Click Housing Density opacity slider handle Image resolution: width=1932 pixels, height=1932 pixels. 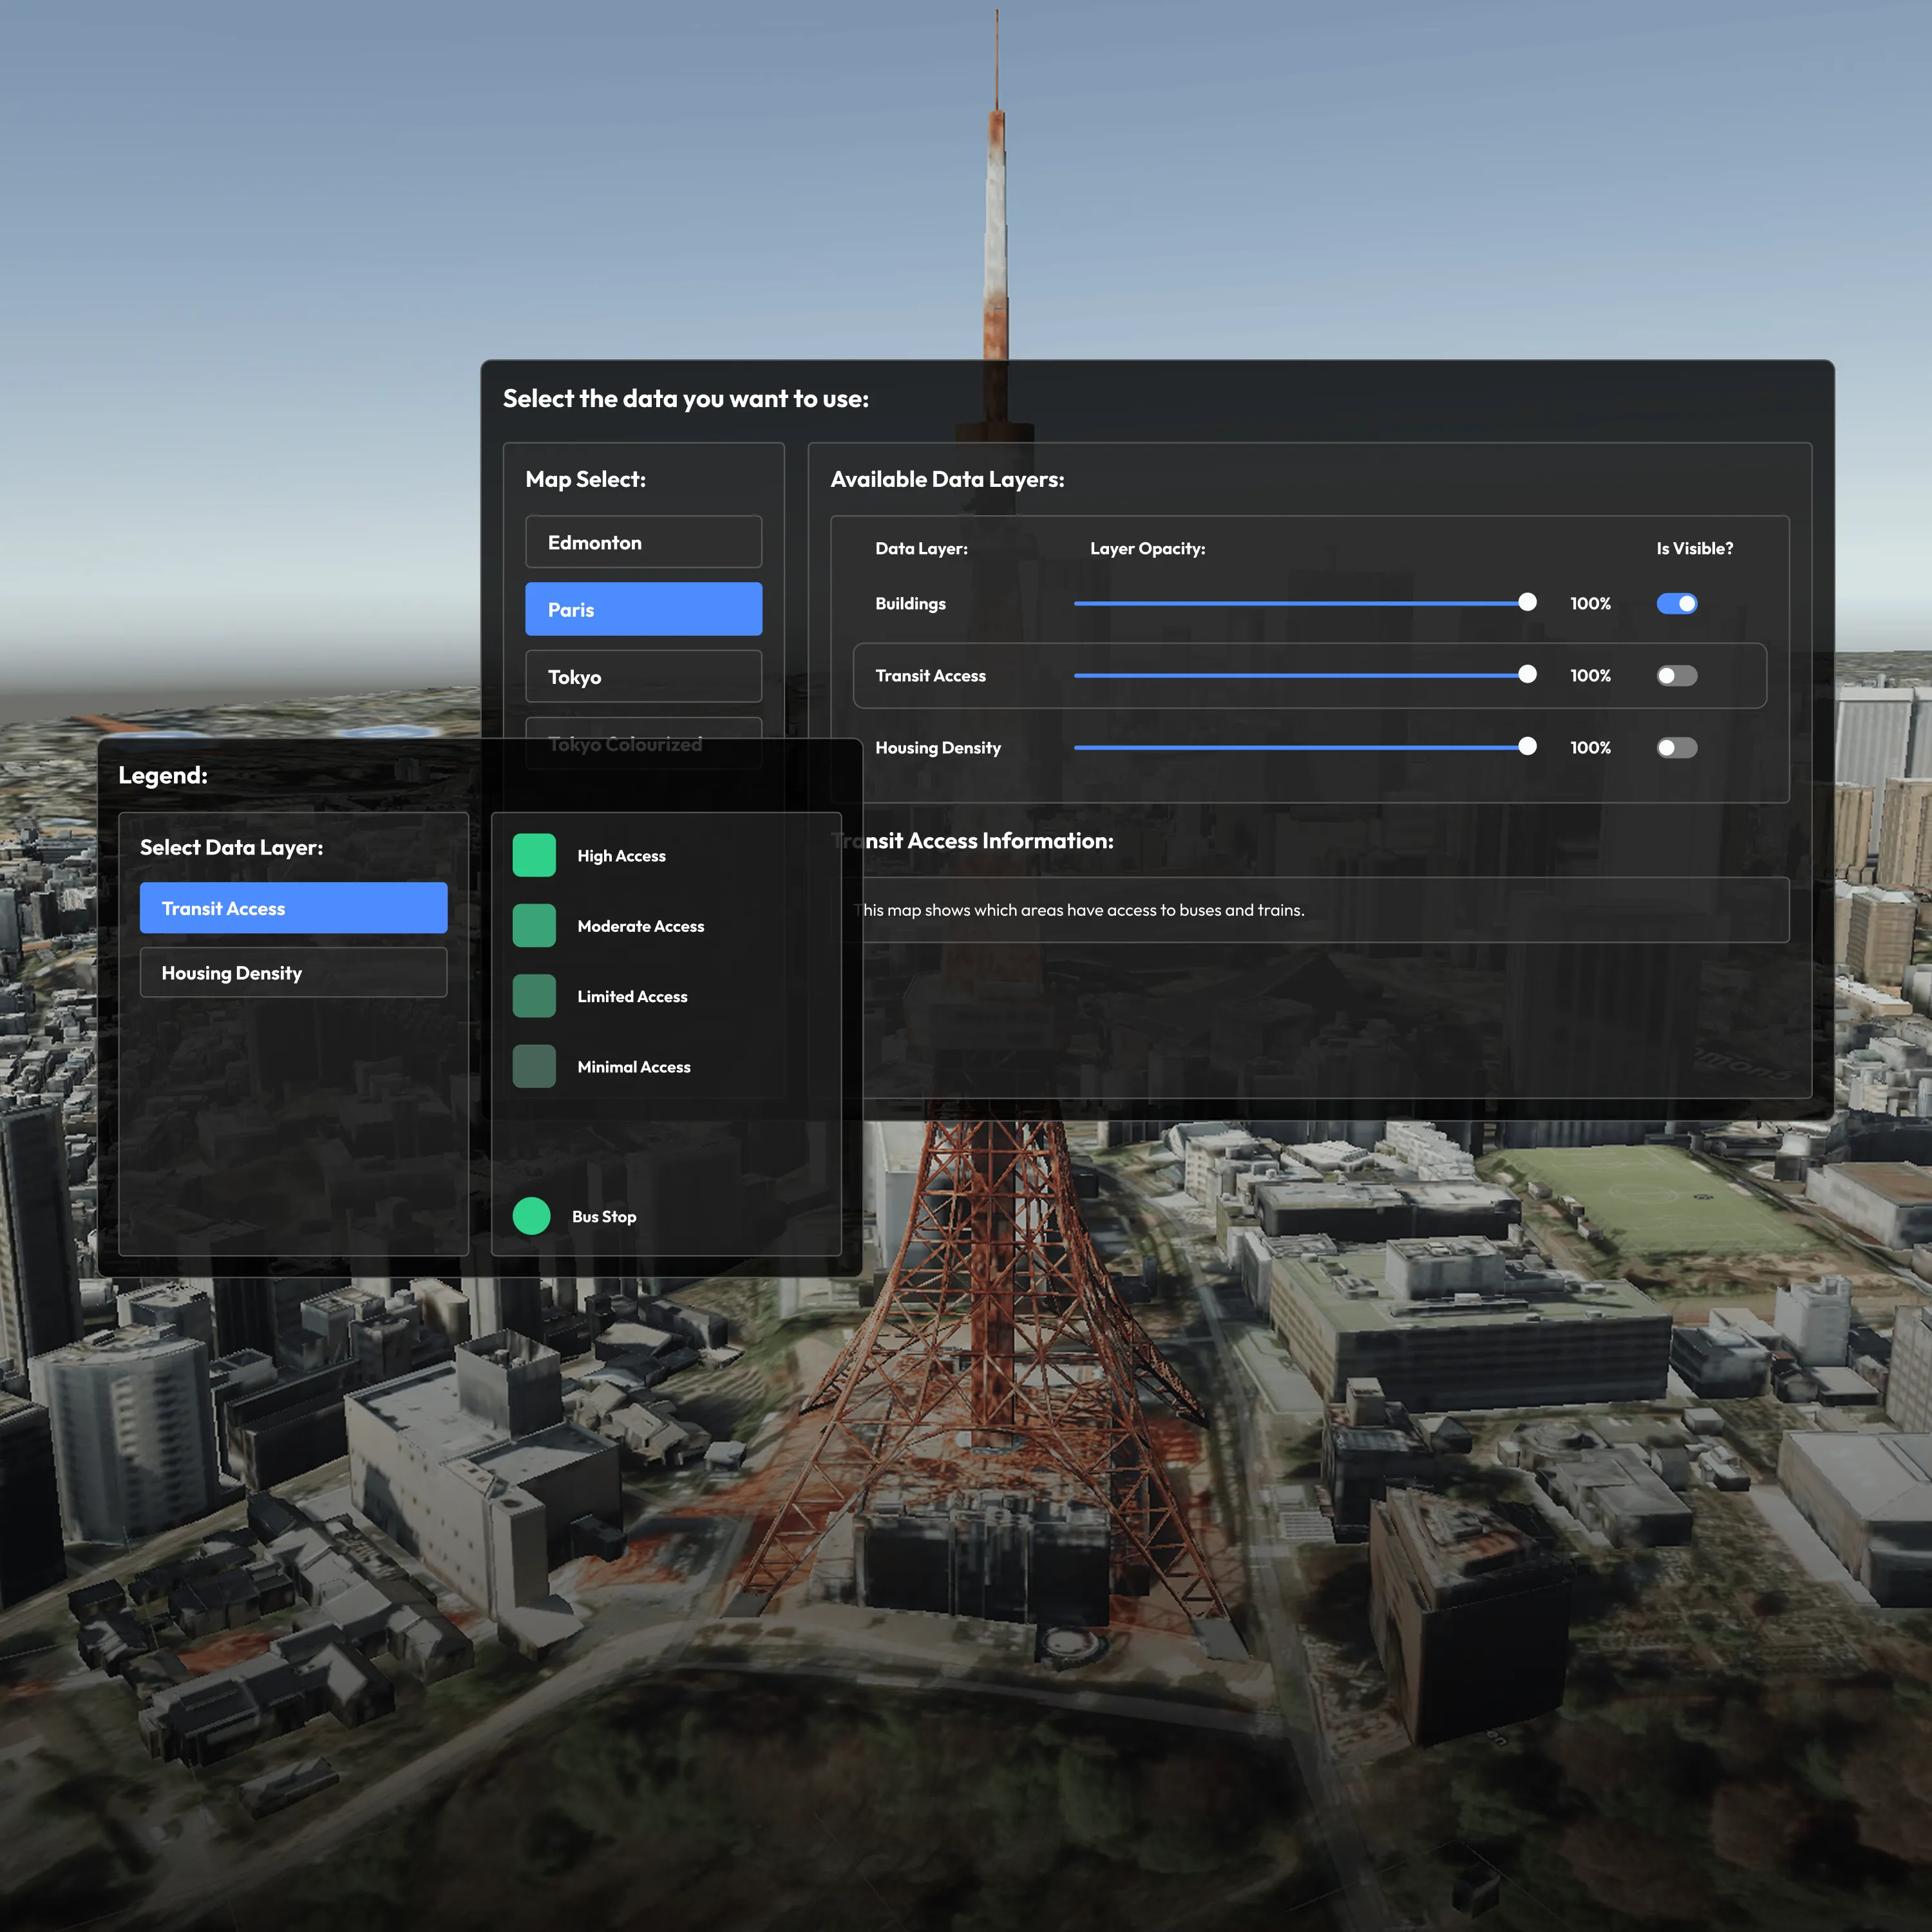[x=1527, y=747]
